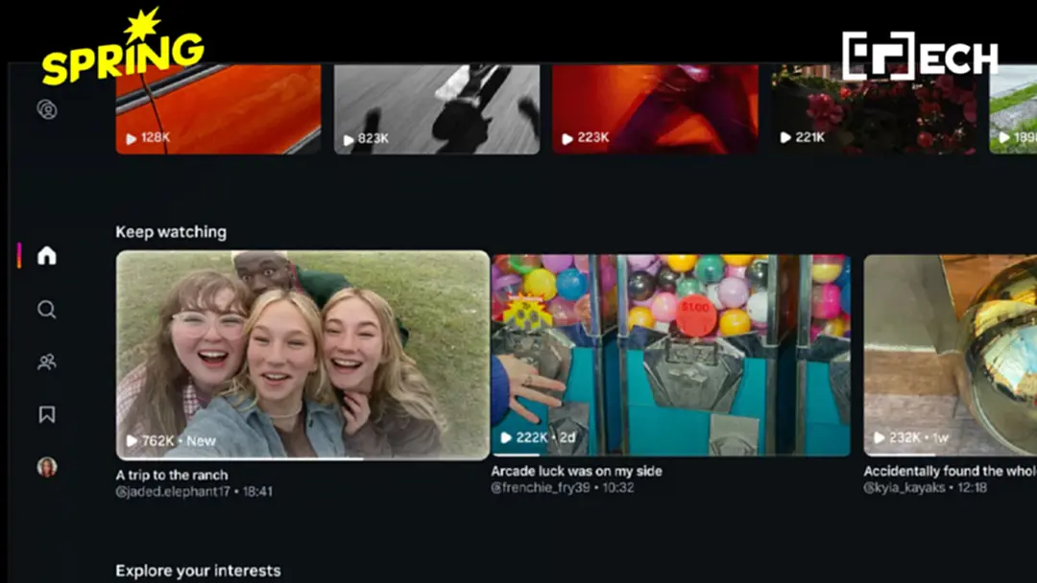This screenshot has height=583, width=1037.
Task: Click the 'Explore your interests' heading
Action: [199, 571]
